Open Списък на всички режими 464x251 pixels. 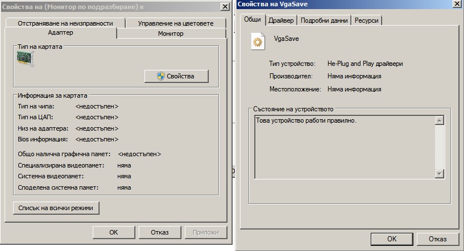point(56,208)
